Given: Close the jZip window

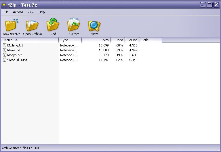Looking at the screenshot, I should (x=216, y=5).
